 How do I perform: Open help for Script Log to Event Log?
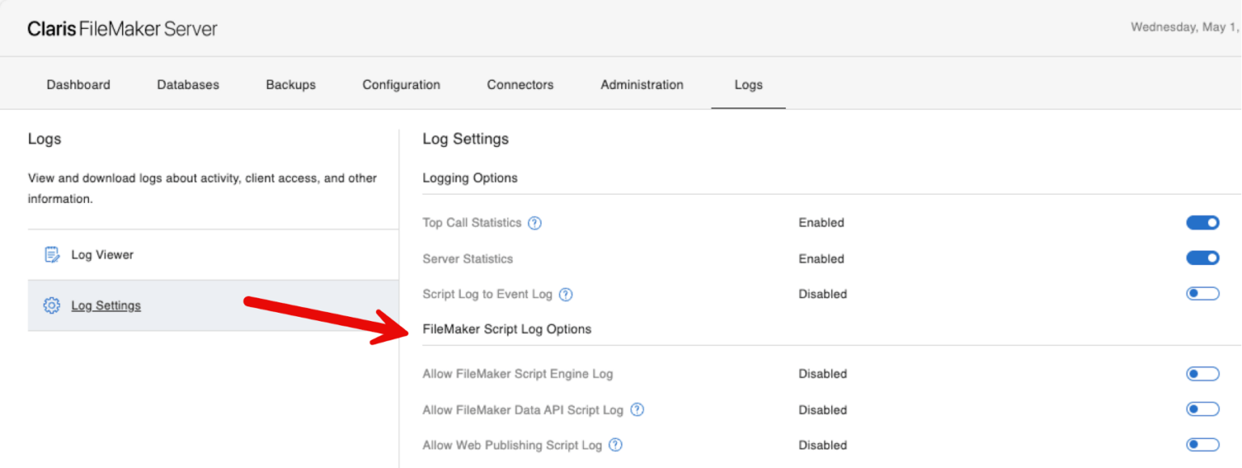pyautogui.click(x=566, y=294)
